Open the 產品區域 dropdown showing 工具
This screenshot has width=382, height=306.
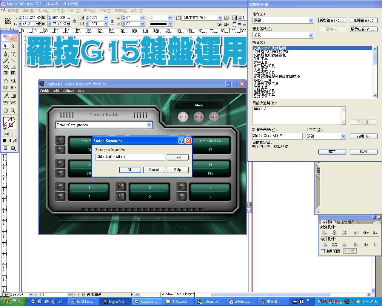pos(311,35)
